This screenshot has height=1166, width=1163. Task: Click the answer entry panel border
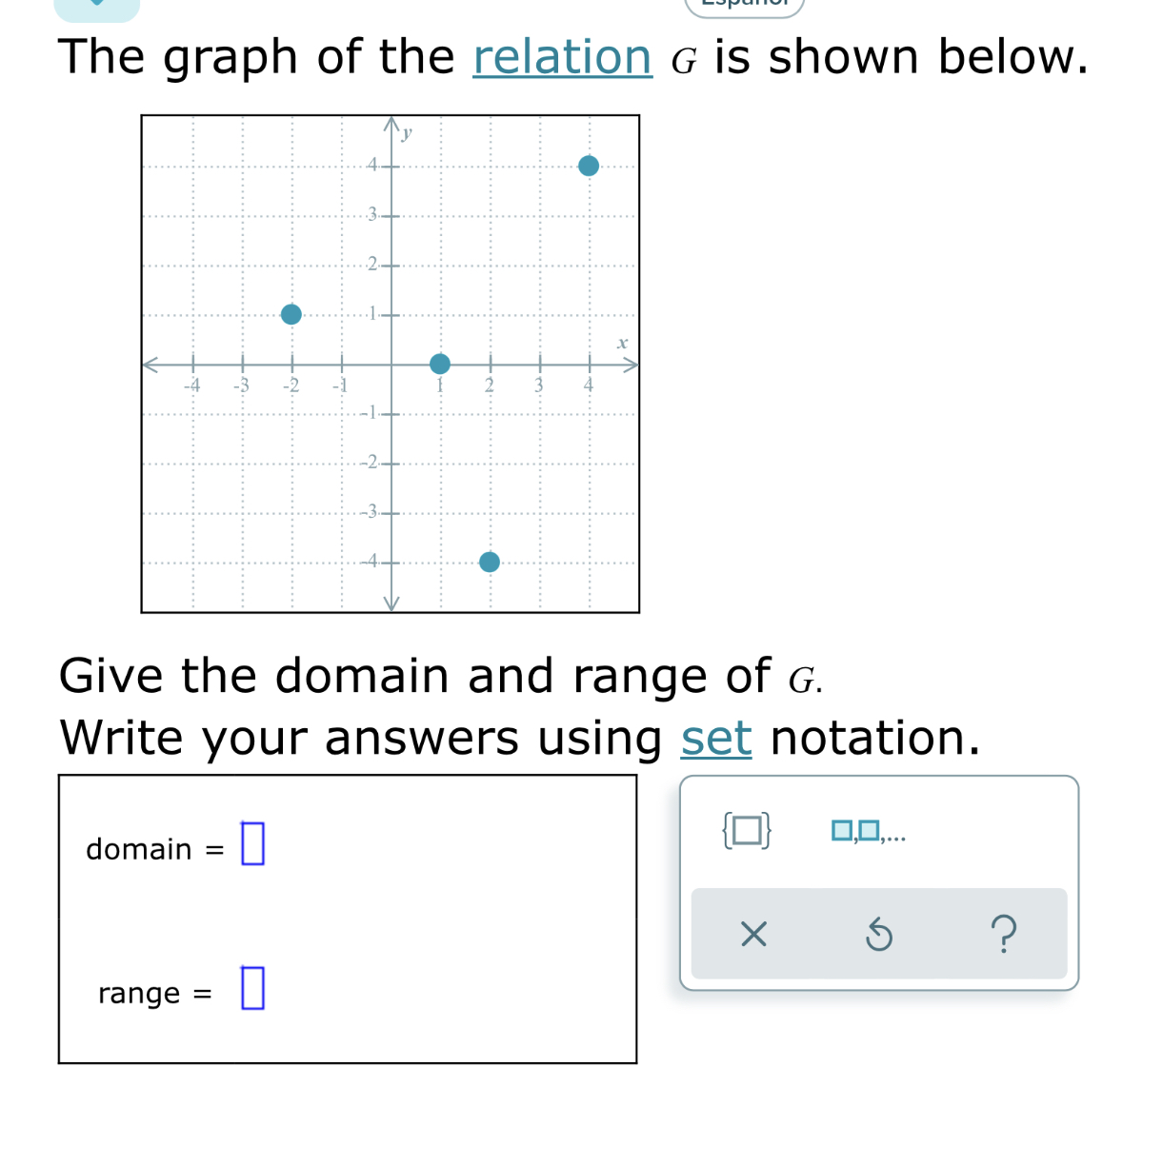[349, 776]
